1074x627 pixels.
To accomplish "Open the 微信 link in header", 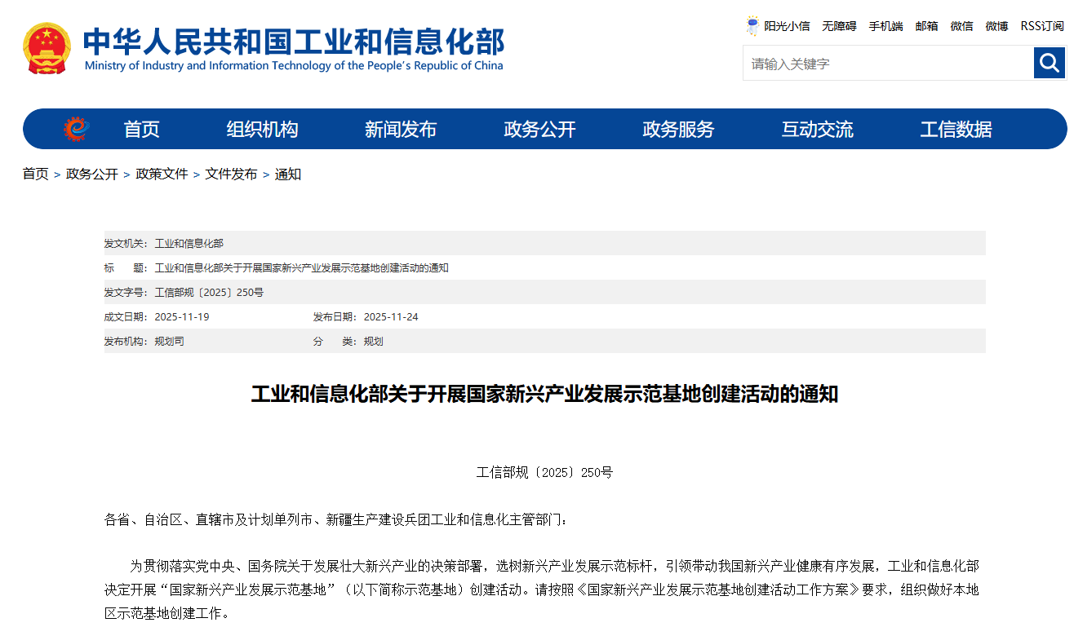I will (961, 26).
